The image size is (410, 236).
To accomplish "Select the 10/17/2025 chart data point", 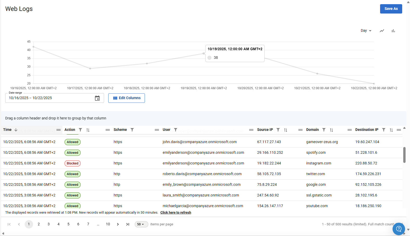I will pos(90,68).
